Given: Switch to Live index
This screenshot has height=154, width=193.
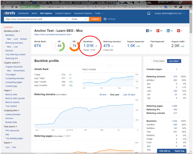Looking at the screenshot, I should [x=174, y=61].
